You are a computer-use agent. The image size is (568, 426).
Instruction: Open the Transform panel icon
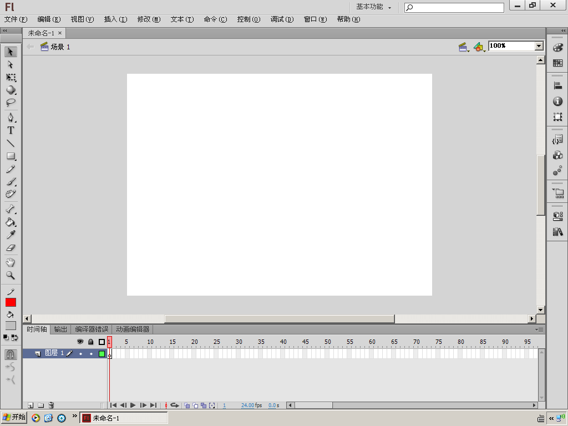[558, 116]
